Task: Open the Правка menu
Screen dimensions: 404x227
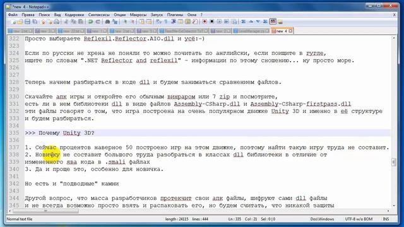Action: (28, 15)
